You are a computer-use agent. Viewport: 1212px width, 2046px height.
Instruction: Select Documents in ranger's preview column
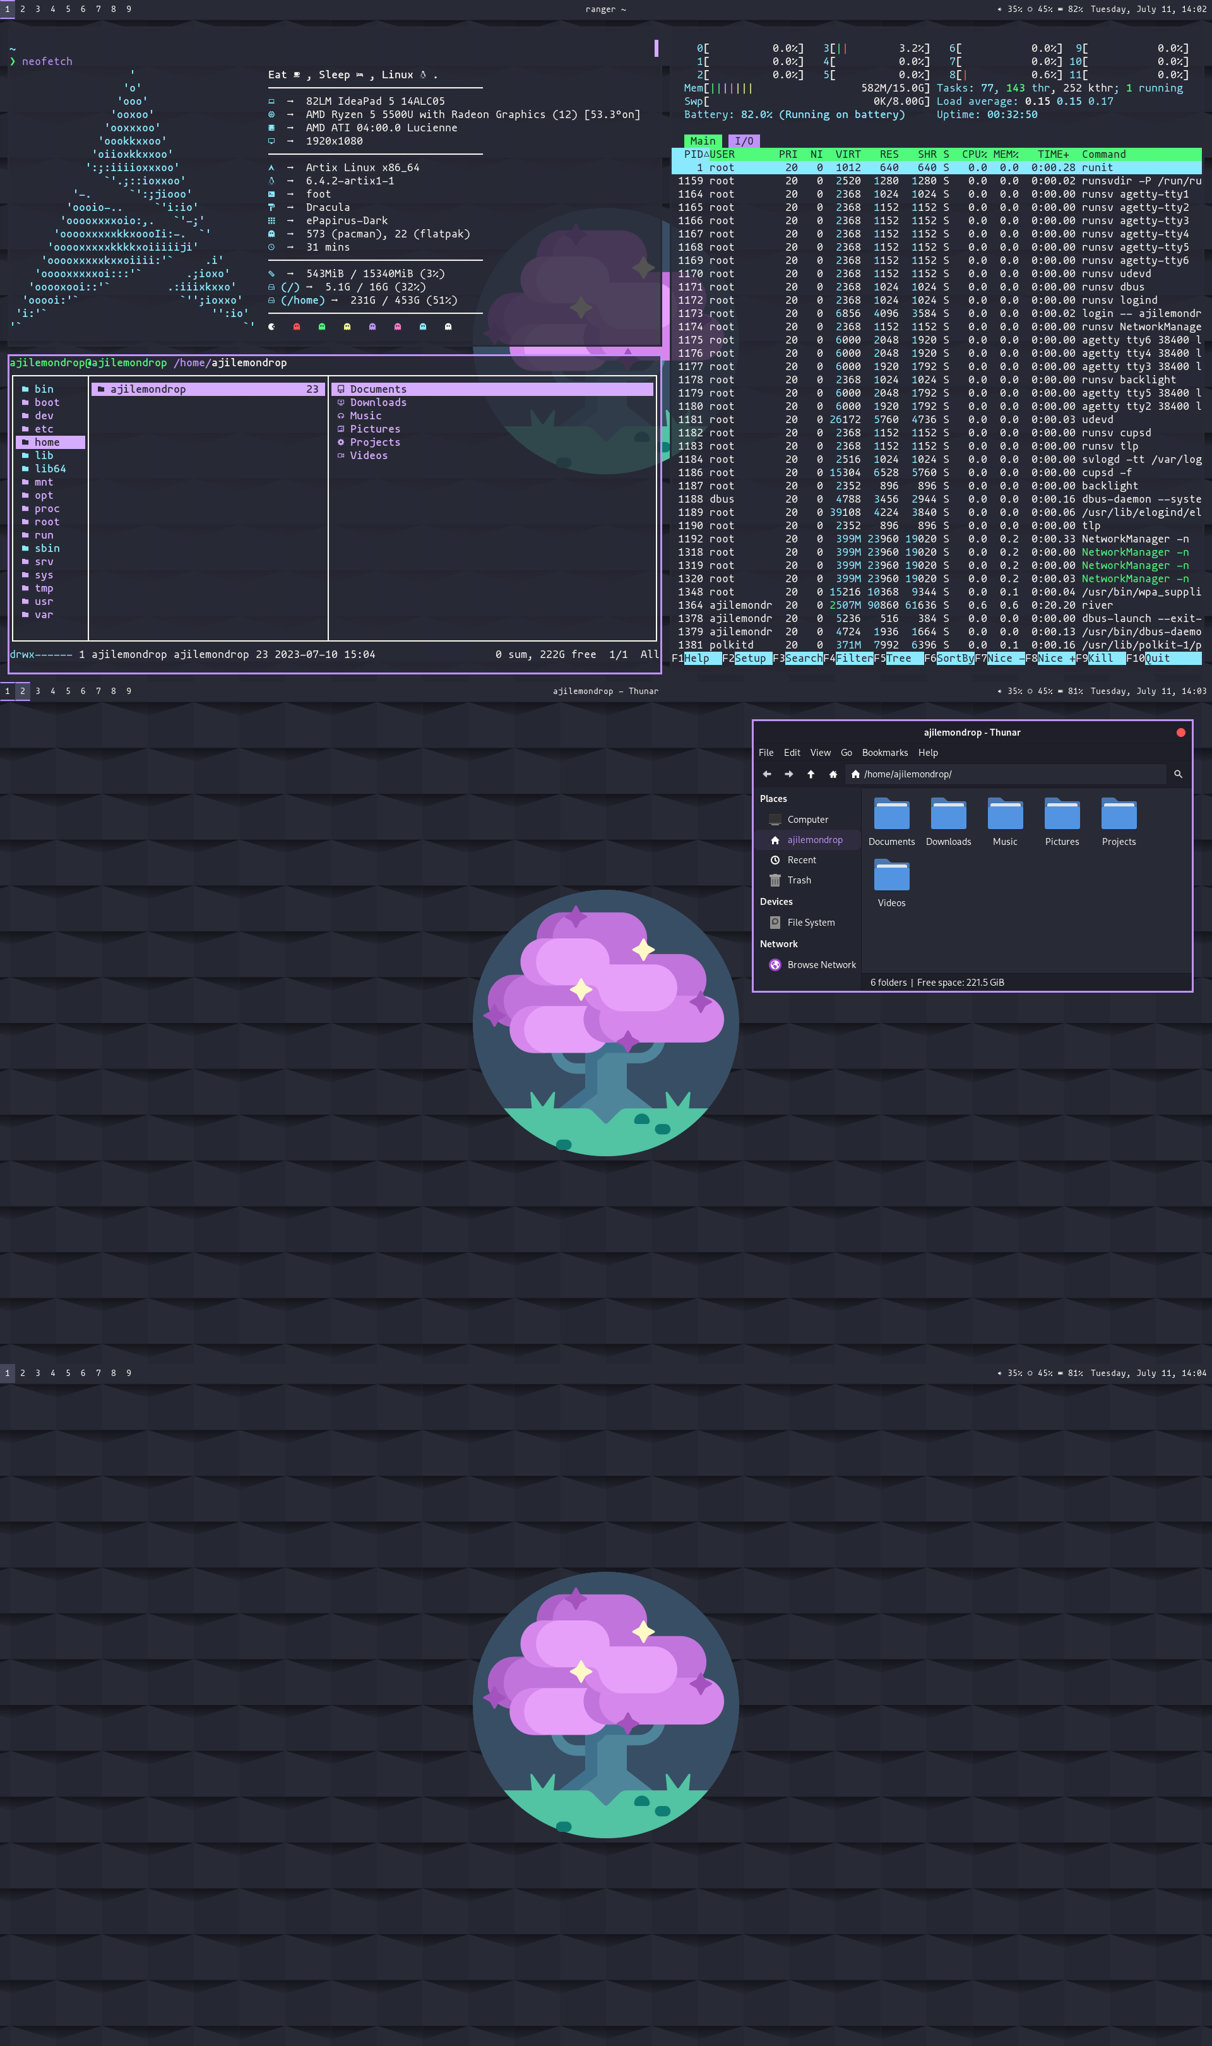coord(492,389)
